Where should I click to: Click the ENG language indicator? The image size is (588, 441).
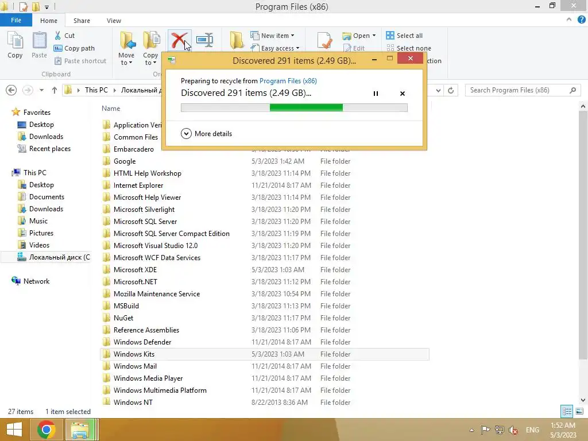click(x=532, y=430)
